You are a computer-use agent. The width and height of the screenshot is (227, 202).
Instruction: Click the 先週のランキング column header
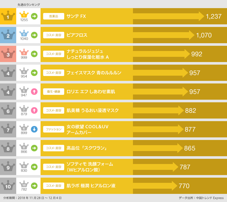[29, 5]
